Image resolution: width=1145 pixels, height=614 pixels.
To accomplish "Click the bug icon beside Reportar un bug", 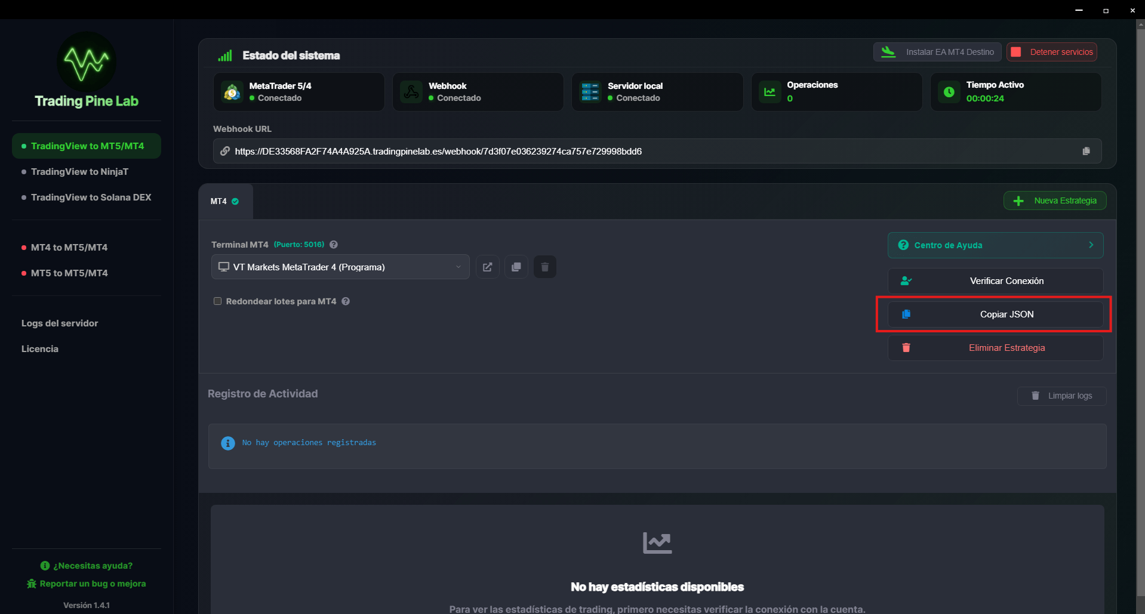I will (30, 584).
